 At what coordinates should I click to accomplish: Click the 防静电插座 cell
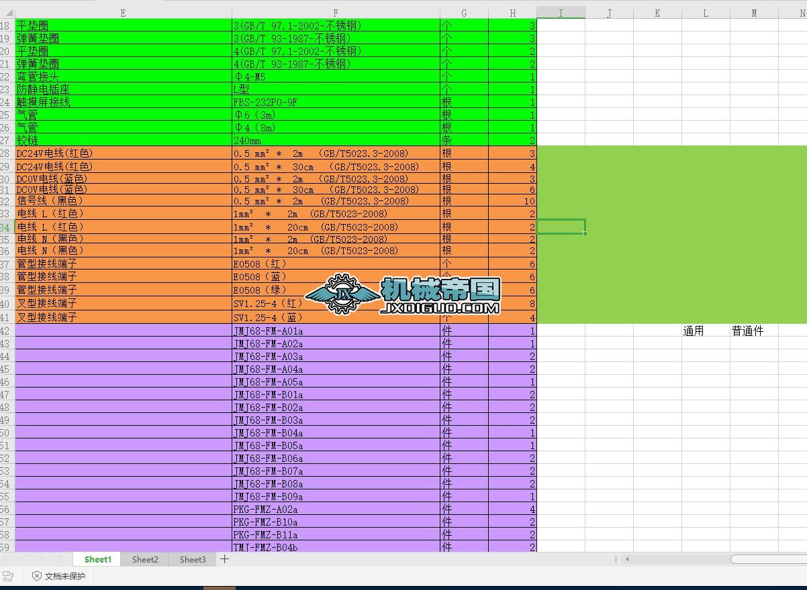point(123,89)
